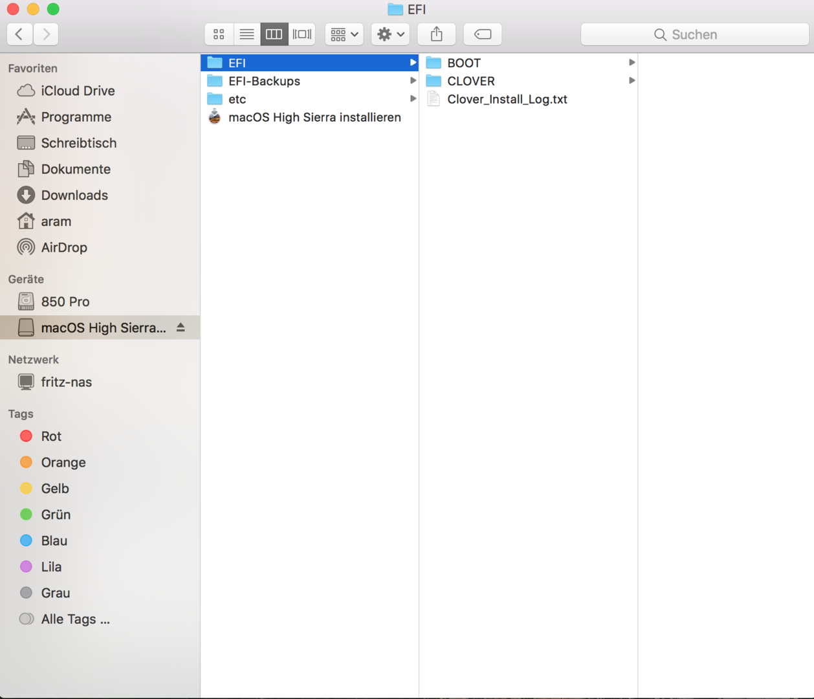The height and width of the screenshot is (699, 814).
Task: Select Clover_Install_Log.txt file
Action: click(x=529, y=99)
